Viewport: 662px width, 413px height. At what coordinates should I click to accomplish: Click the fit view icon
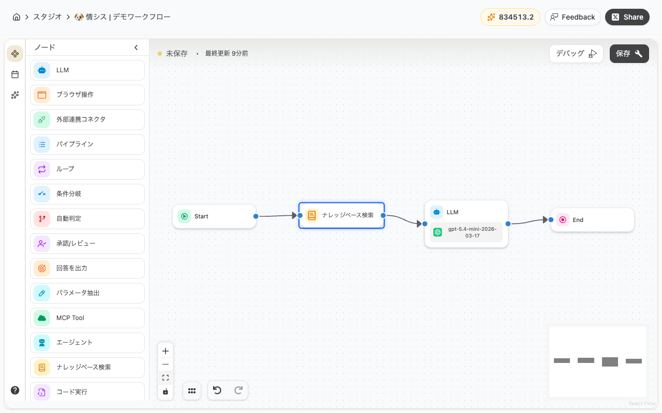(165, 378)
